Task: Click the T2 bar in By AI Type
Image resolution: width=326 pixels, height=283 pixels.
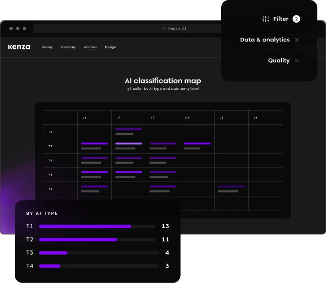Action: pyautogui.click(x=97, y=240)
